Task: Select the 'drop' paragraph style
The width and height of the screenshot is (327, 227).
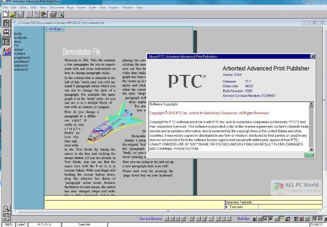Action: click(17, 41)
